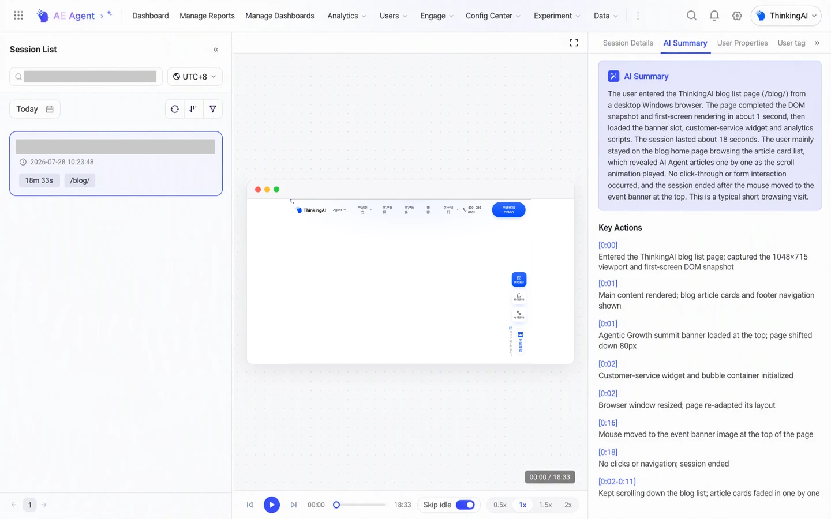Screen dimensions: 831x519
Task: Open Manage Dashboards in the navbar
Action: click(280, 16)
